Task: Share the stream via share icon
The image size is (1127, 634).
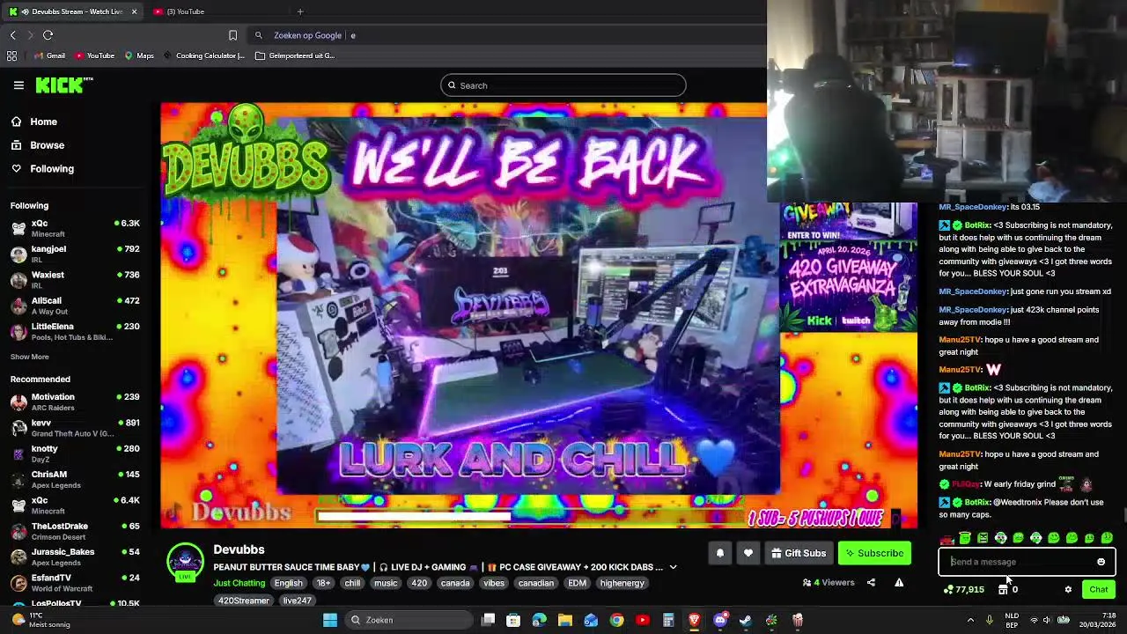Action: [x=871, y=582]
